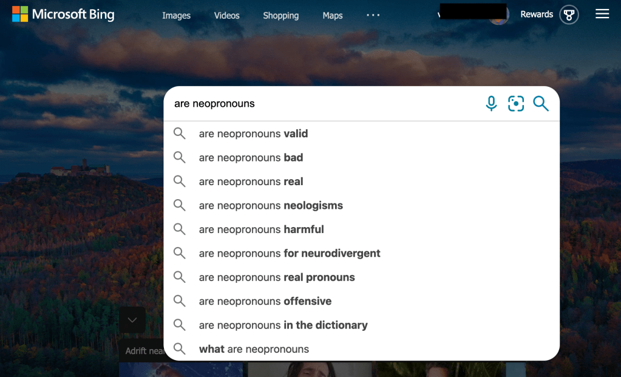
Task: Click the Microsoft Bing logo
Action: (63, 14)
